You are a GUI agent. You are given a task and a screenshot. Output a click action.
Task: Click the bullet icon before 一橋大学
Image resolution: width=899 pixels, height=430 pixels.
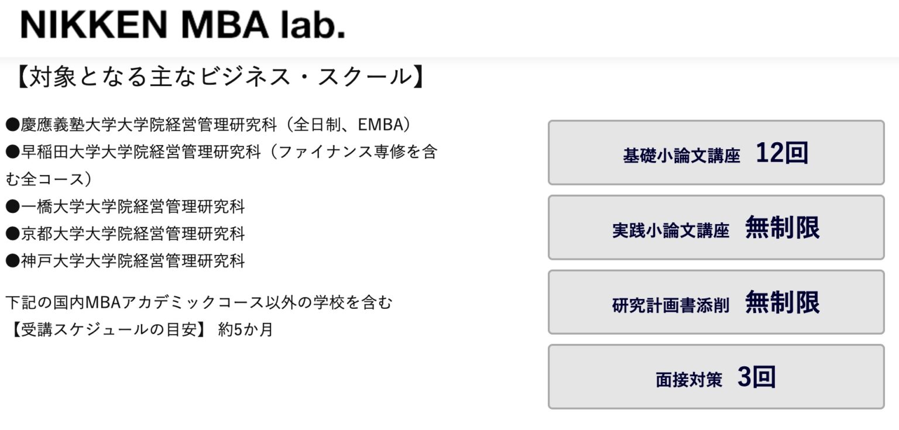tap(12, 207)
